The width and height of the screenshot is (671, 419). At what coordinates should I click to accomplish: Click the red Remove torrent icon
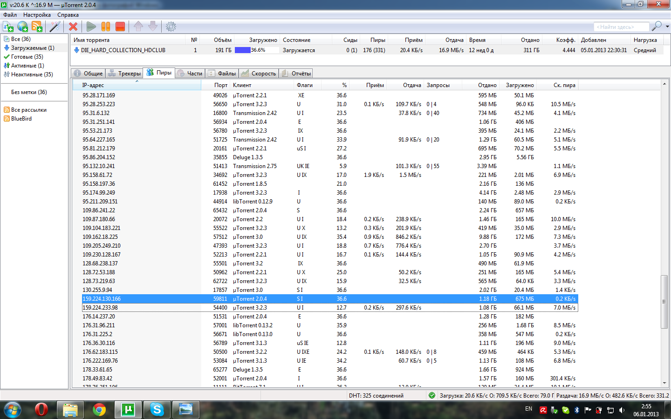tap(73, 27)
